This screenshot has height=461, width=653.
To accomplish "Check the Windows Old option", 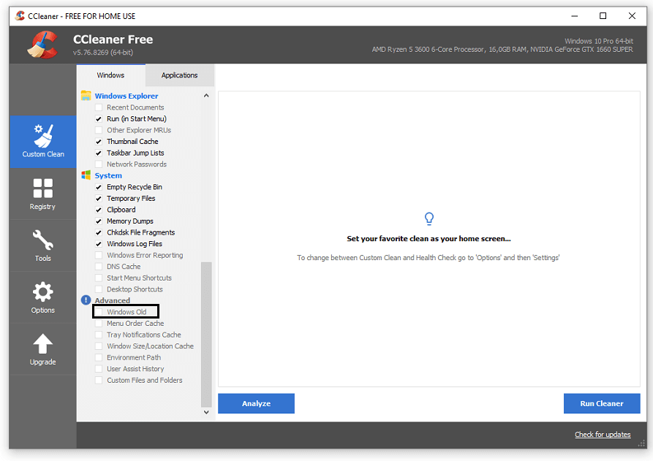I will pyautogui.click(x=99, y=312).
